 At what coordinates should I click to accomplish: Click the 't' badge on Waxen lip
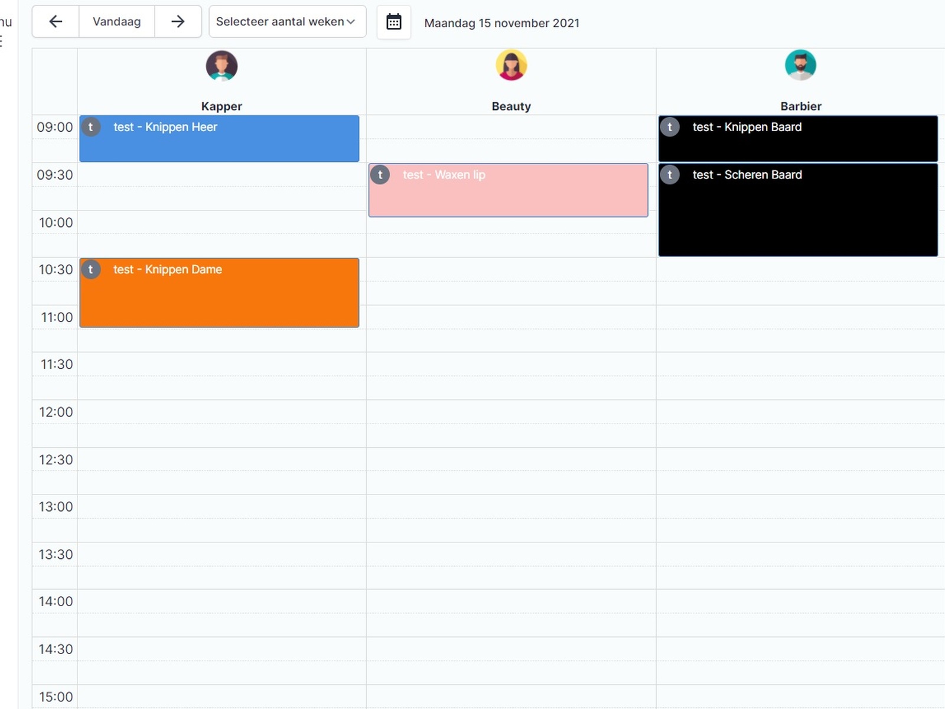tap(380, 175)
